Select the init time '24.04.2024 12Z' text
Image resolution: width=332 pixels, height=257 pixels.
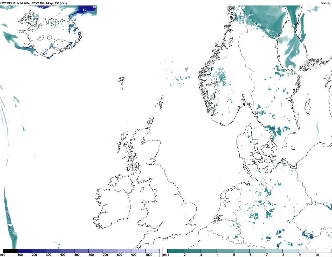click(25, 3)
